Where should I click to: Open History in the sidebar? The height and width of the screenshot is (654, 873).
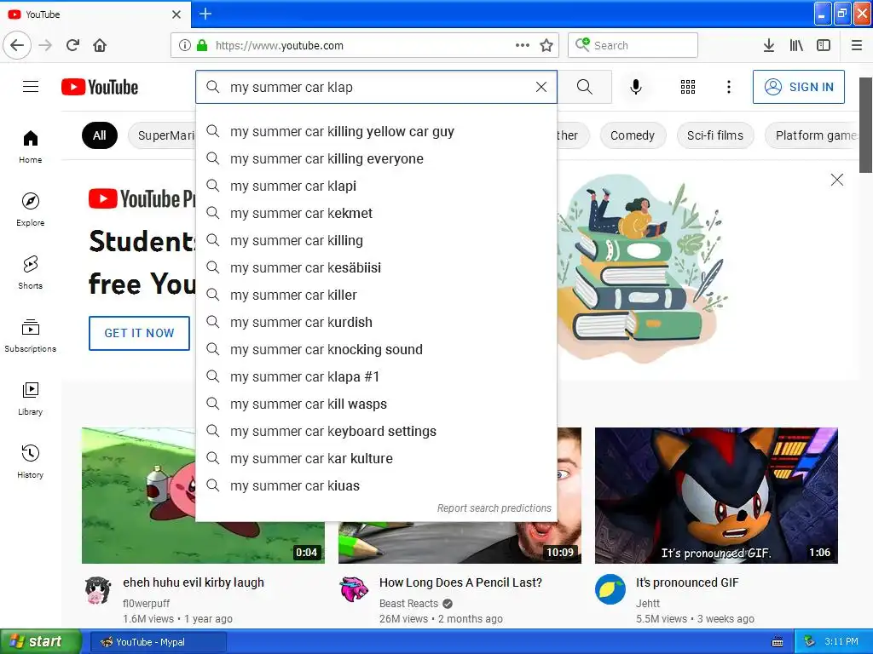[x=31, y=462]
